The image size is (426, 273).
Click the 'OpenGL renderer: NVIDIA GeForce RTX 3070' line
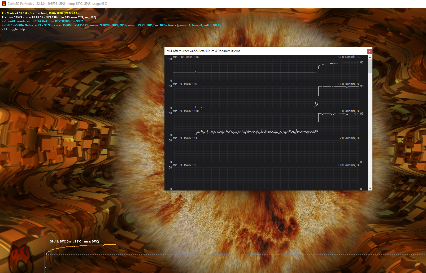42,21
